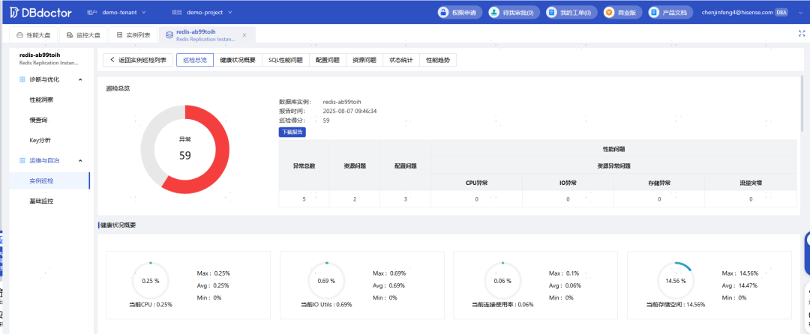Close the redis-ab99toih tab
Viewport: 810px width, 334px height.
244,35
